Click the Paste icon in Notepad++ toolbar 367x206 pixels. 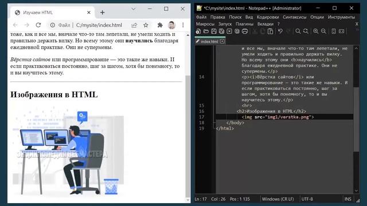pos(270,31)
